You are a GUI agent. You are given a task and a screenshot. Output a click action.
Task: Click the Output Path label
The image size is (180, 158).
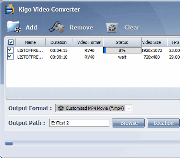pos(27,123)
